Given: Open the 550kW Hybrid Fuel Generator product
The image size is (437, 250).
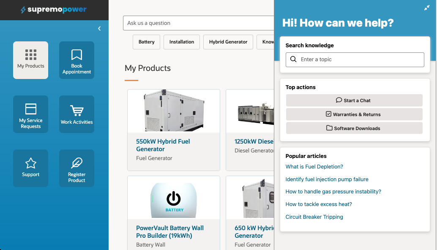Looking at the screenshot, I should click(x=163, y=145).
